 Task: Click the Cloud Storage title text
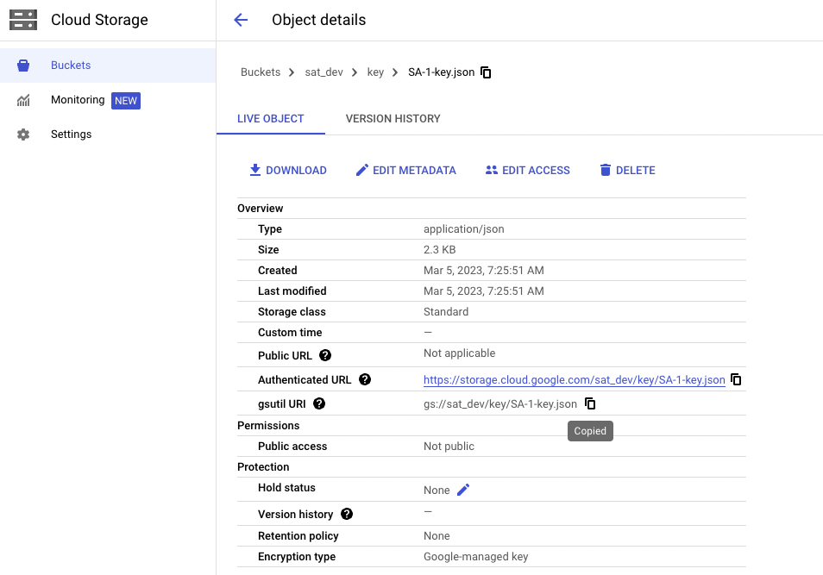tap(99, 20)
